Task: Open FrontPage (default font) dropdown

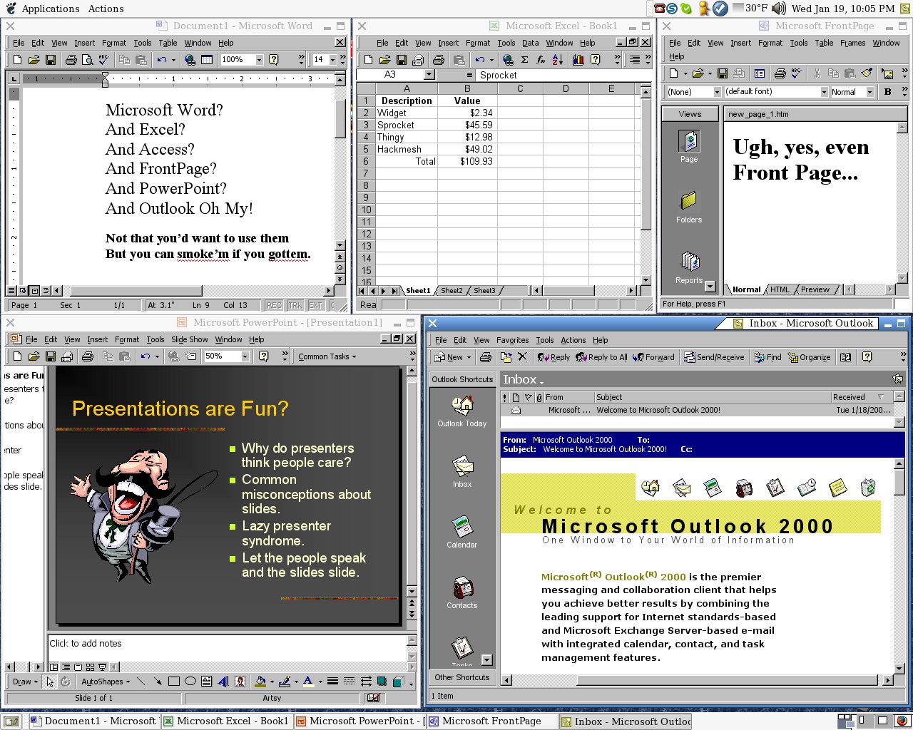Action: [x=824, y=92]
